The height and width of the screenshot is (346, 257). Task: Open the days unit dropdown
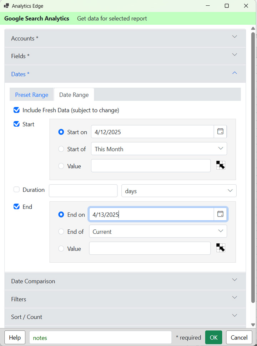(x=179, y=191)
